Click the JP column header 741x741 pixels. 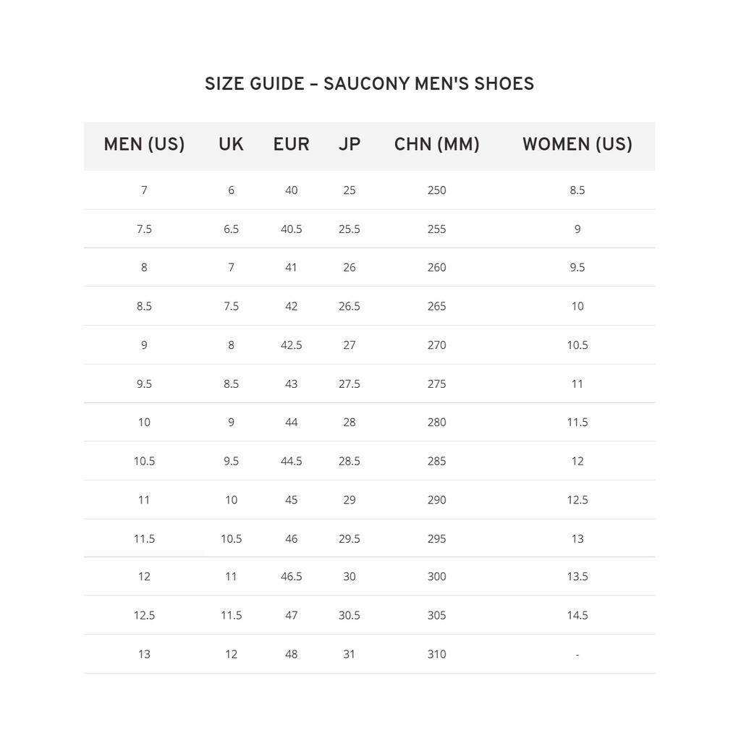(350, 145)
